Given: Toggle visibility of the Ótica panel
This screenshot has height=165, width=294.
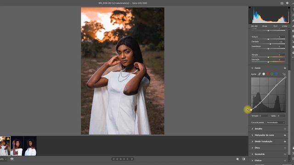Looking at the screenshot, I should (285, 148).
